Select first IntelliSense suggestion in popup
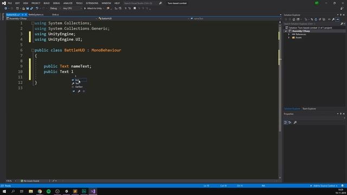Screen dimensions: 347x195 click(x=79, y=80)
